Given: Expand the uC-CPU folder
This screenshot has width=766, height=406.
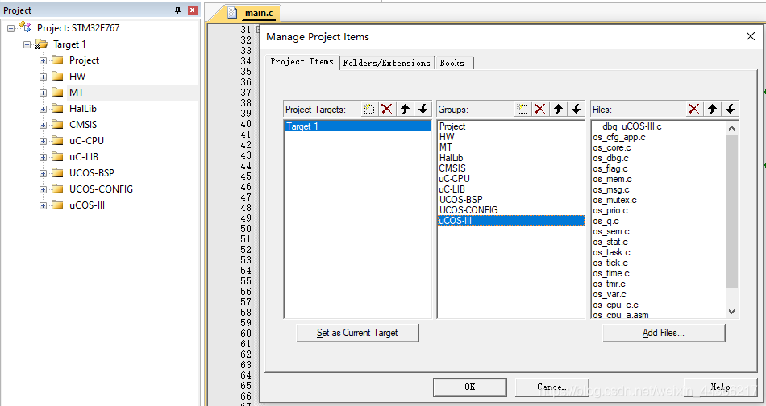Looking at the screenshot, I should click(x=43, y=142).
